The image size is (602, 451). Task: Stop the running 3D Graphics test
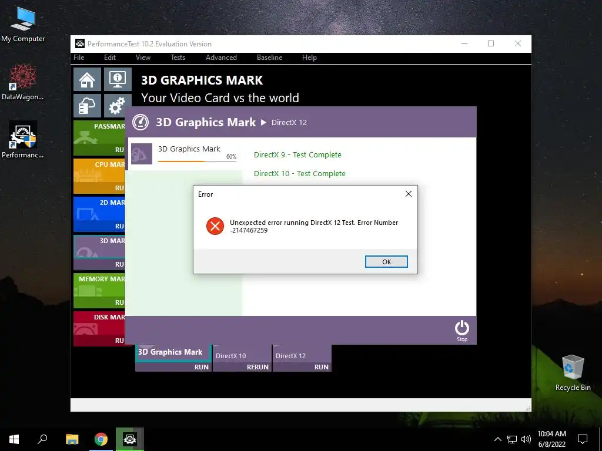point(462,331)
